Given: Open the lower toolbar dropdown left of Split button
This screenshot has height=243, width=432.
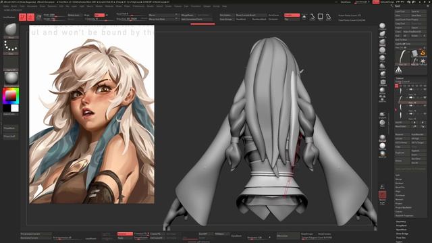Looking at the screenshot, I should coord(163,20).
